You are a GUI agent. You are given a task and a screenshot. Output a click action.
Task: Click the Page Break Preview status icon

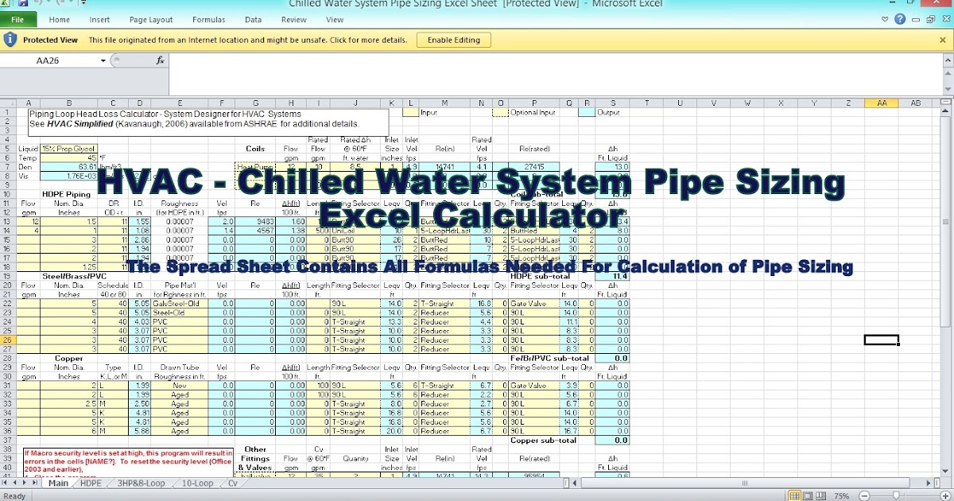pyautogui.click(x=819, y=495)
